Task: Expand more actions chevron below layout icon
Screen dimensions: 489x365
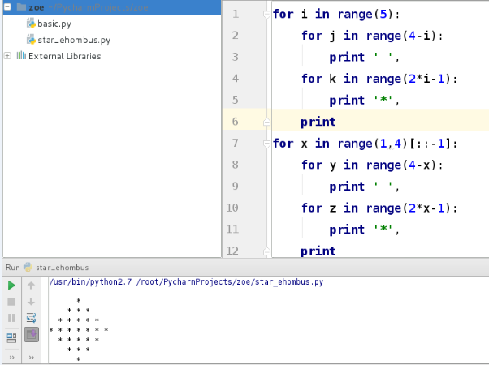Action: coord(12,357)
